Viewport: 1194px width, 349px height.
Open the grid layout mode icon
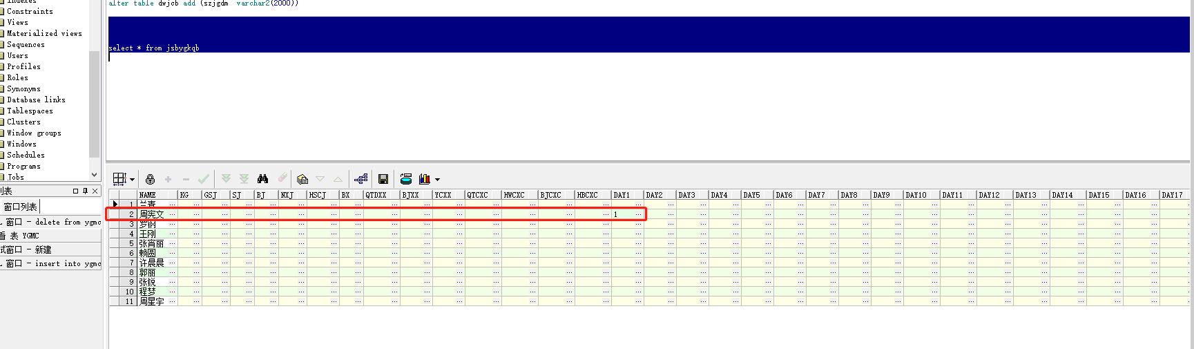pyautogui.click(x=119, y=179)
